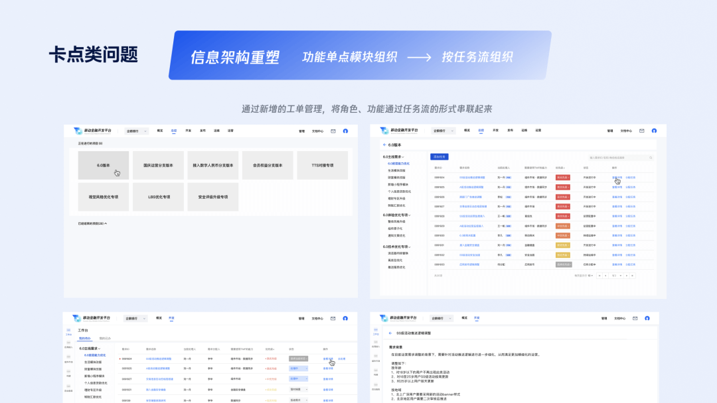Open user avatar in the 需求背景 detail panel
Viewport: 717px width, 403px height.
[647, 318]
